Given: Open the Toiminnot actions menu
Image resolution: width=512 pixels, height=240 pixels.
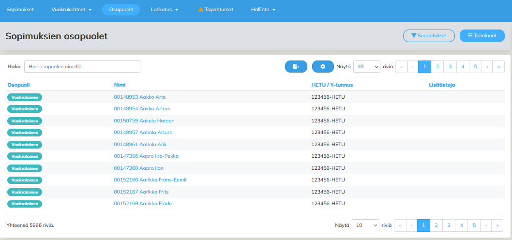Looking at the screenshot, I should coord(482,36).
